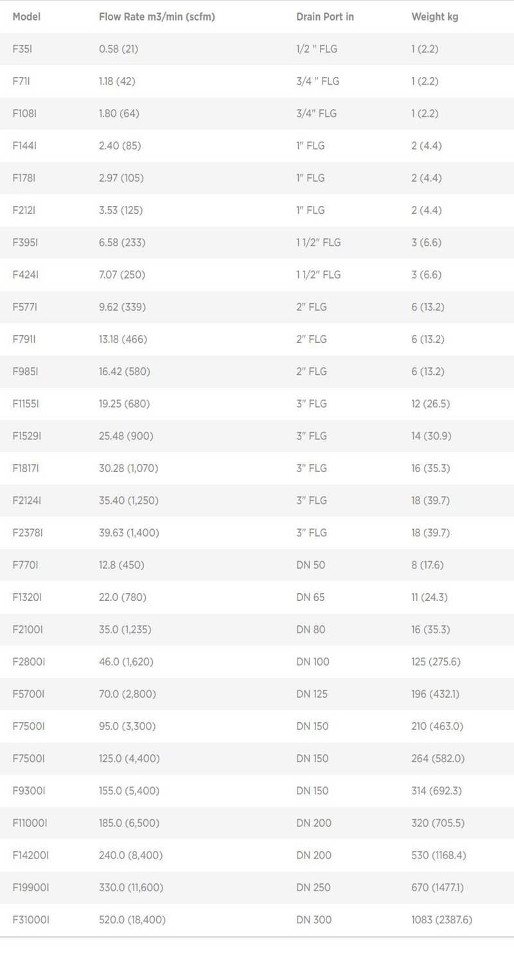Click the 7.07 (250) flow rate cell
This screenshot has width=514, height=963.
[x=122, y=275]
